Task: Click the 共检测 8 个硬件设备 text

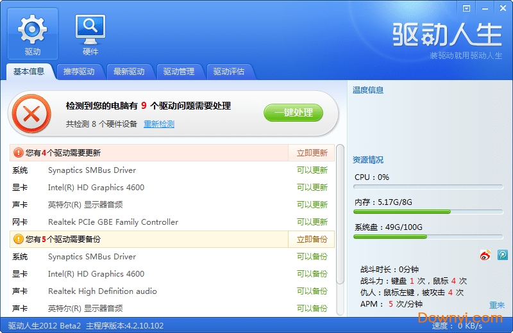Action: (101, 124)
